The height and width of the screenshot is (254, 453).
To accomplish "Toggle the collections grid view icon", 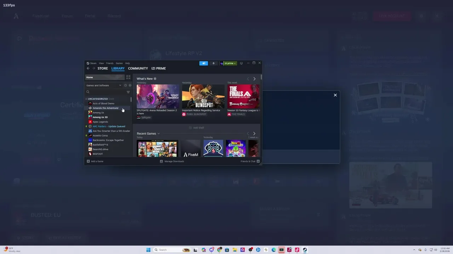I will pos(128,77).
